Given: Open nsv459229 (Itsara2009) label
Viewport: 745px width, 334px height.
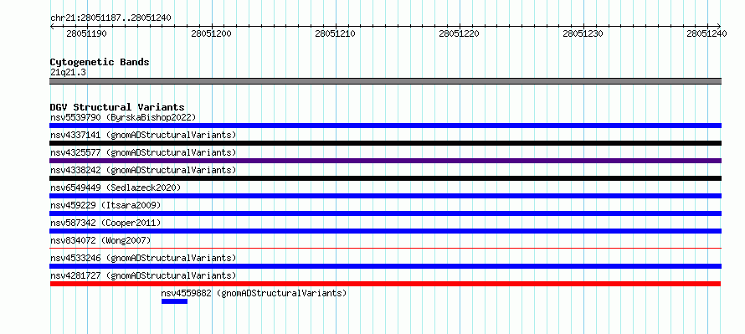Looking at the screenshot, I should (x=105, y=205).
